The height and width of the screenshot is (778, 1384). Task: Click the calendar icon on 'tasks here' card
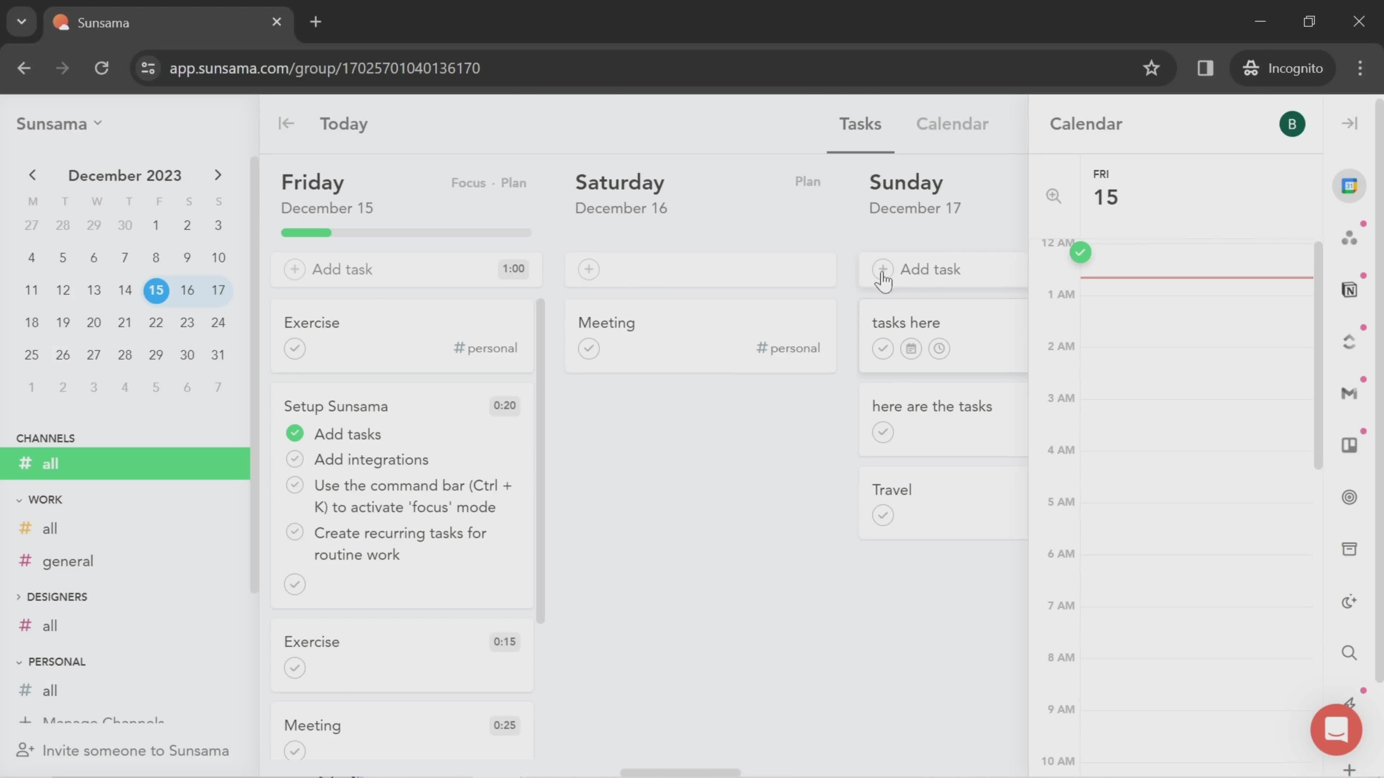tap(911, 348)
